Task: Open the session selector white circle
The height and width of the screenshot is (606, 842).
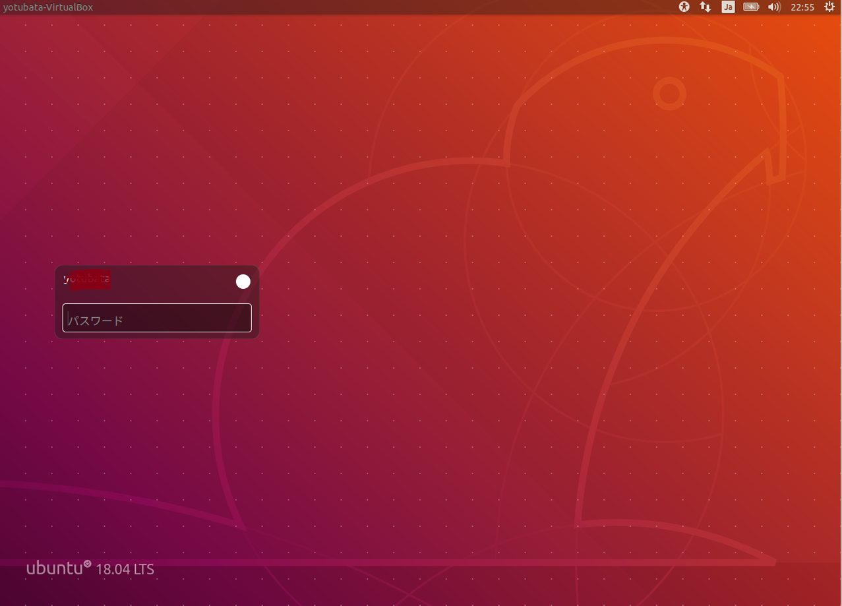Action: pos(243,282)
